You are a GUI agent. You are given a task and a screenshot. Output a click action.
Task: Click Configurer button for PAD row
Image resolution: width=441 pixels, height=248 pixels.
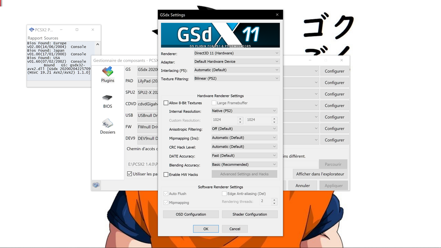335,83
